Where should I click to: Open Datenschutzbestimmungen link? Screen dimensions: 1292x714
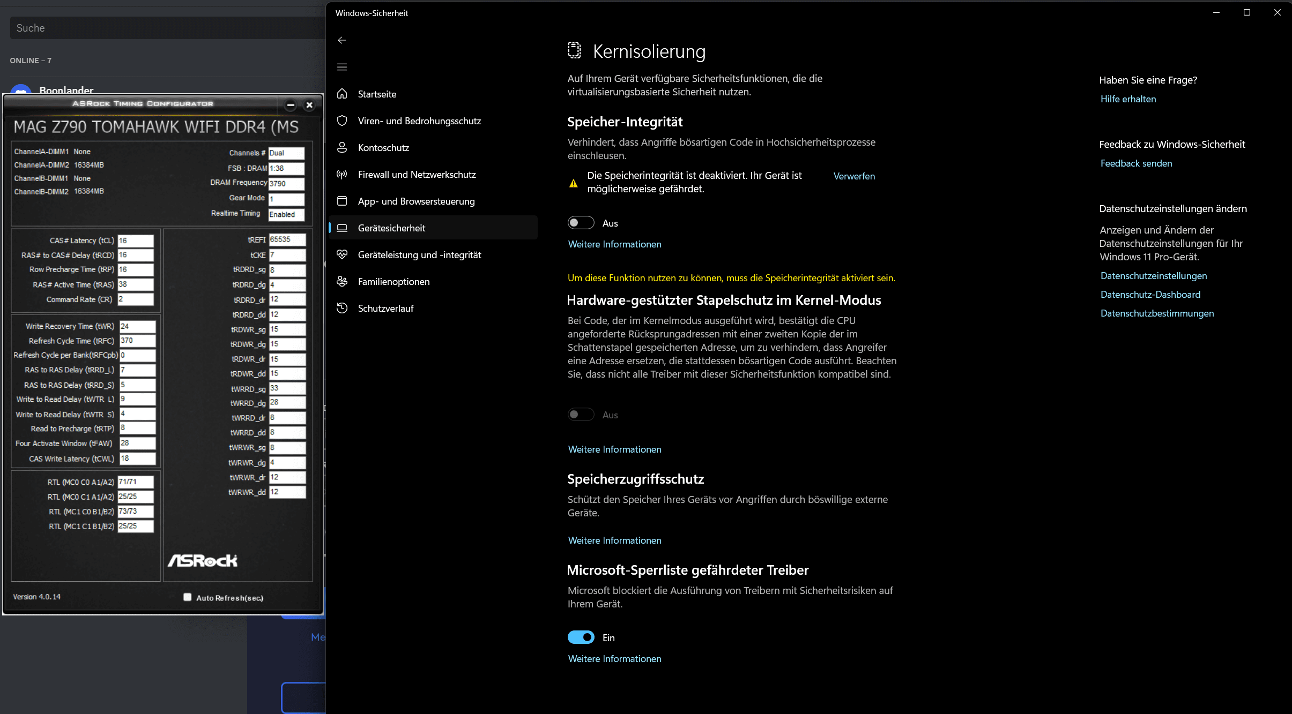click(x=1157, y=313)
